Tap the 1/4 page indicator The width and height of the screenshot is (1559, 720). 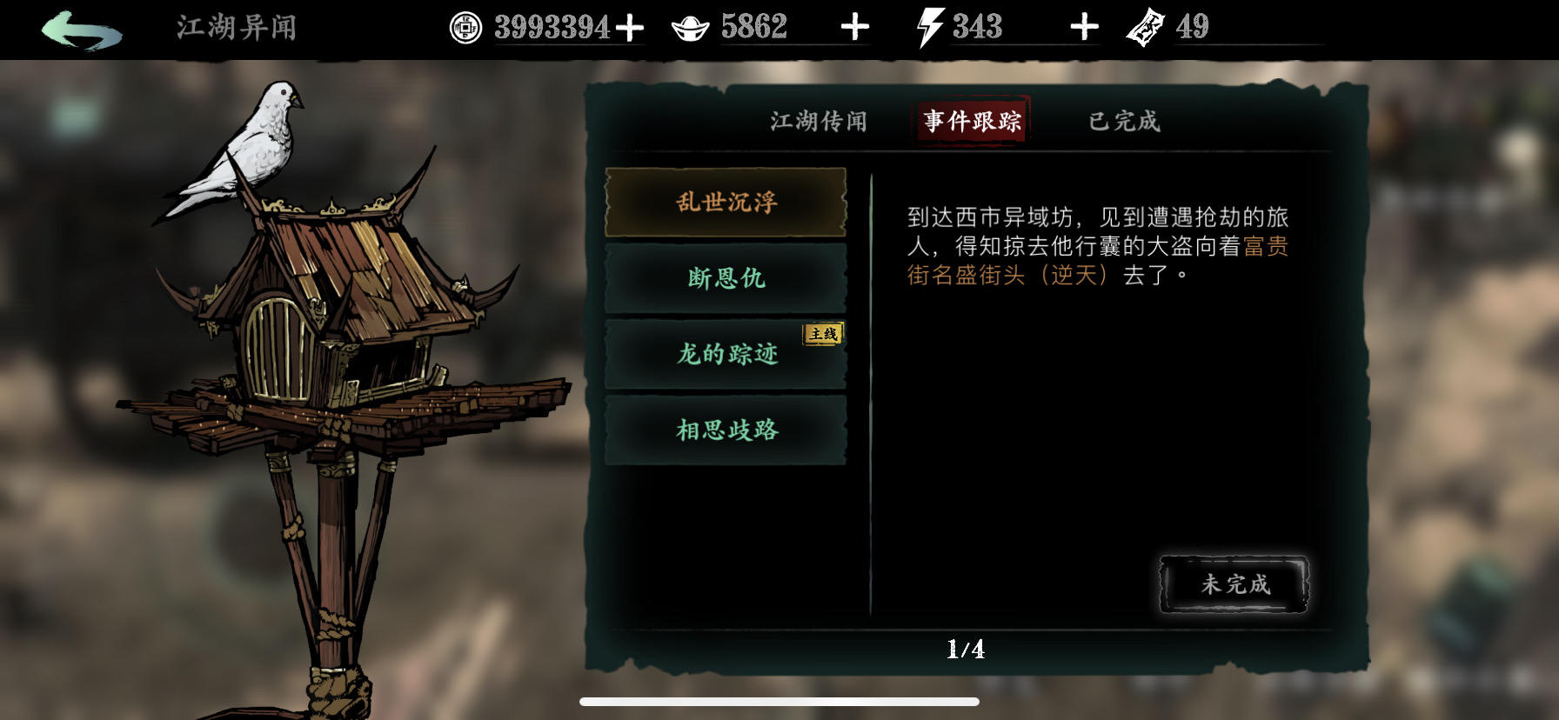(x=966, y=649)
